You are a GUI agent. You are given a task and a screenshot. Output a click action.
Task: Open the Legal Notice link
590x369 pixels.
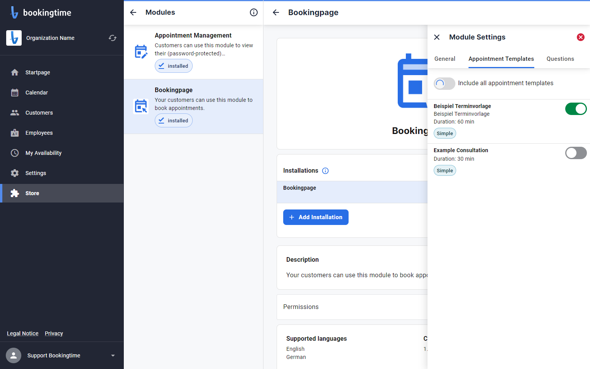tap(23, 333)
